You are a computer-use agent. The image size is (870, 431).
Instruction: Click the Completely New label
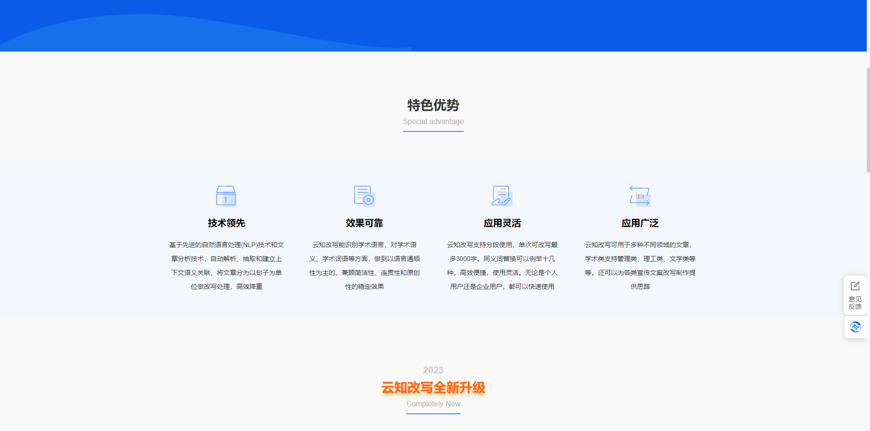(x=433, y=404)
